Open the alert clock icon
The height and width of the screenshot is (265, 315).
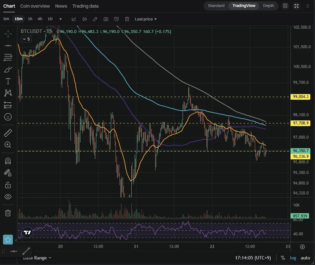pyautogui.click(x=116, y=19)
